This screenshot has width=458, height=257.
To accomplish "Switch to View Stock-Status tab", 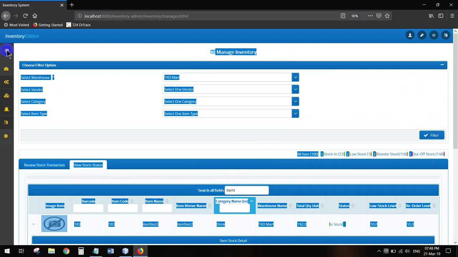I will tap(88, 165).
